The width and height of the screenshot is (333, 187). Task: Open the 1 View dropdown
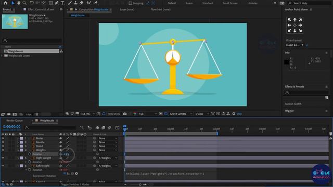click(202, 114)
